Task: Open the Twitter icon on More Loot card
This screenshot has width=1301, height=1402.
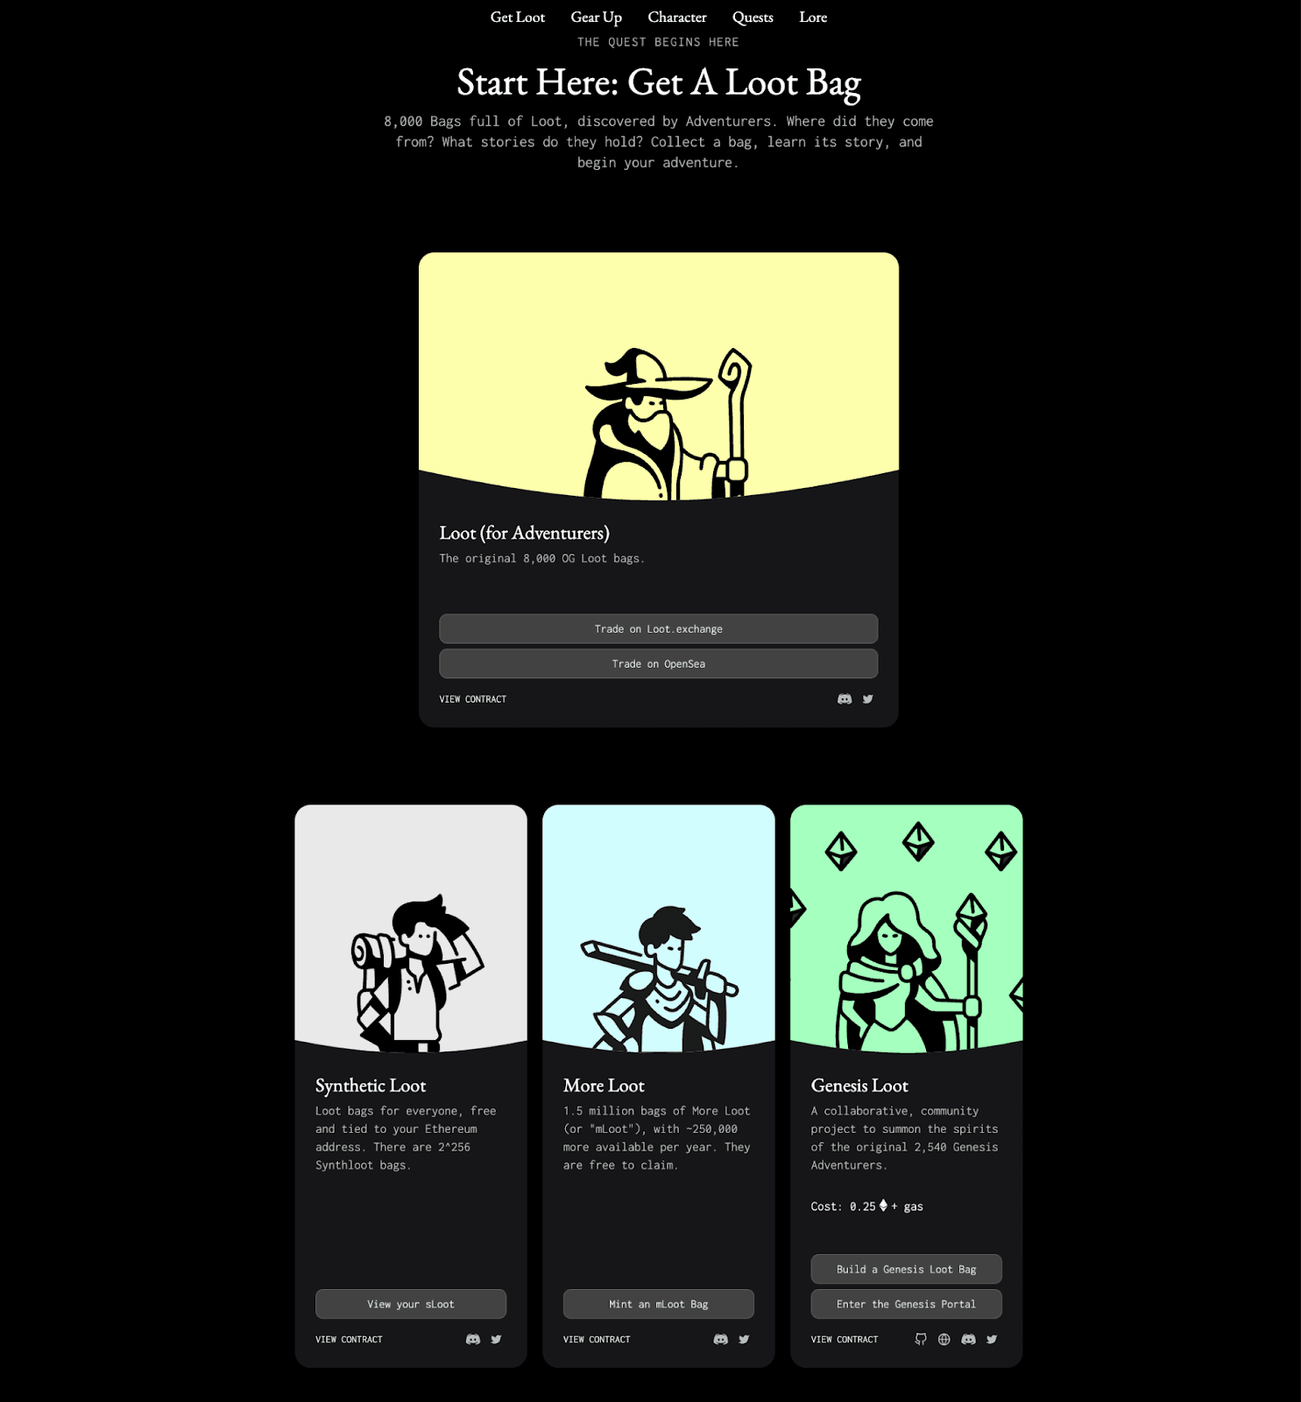Action: pos(745,1339)
